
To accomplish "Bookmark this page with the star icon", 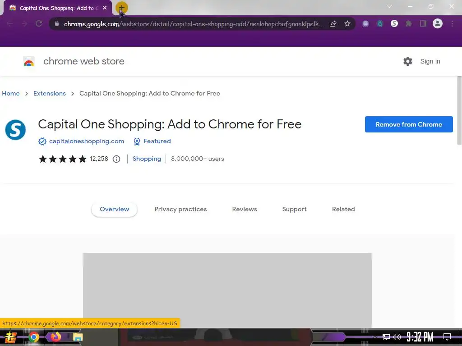I will click(x=347, y=24).
